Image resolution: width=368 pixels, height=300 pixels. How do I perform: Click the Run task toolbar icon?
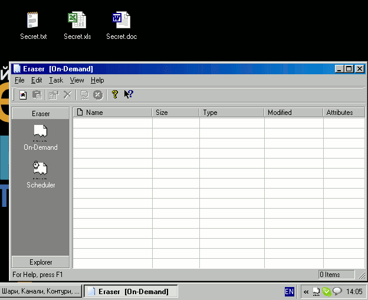click(x=84, y=95)
